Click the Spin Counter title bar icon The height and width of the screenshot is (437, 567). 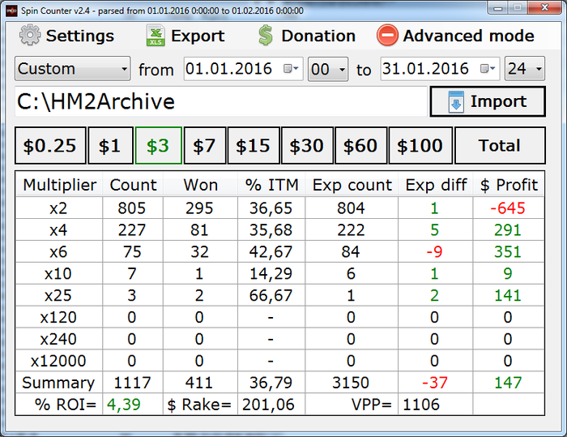click(11, 11)
